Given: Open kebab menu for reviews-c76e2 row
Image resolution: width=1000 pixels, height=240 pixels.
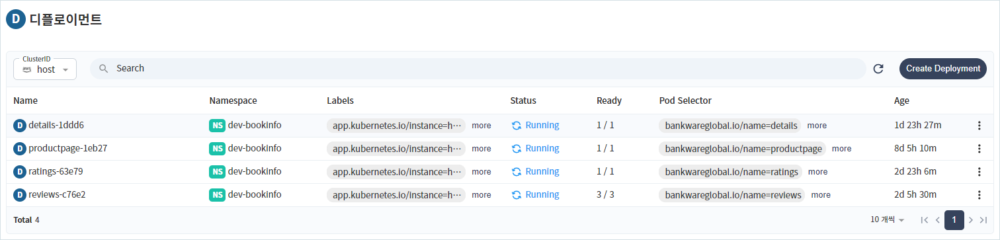Looking at the screenshot, I should point(979,195).
